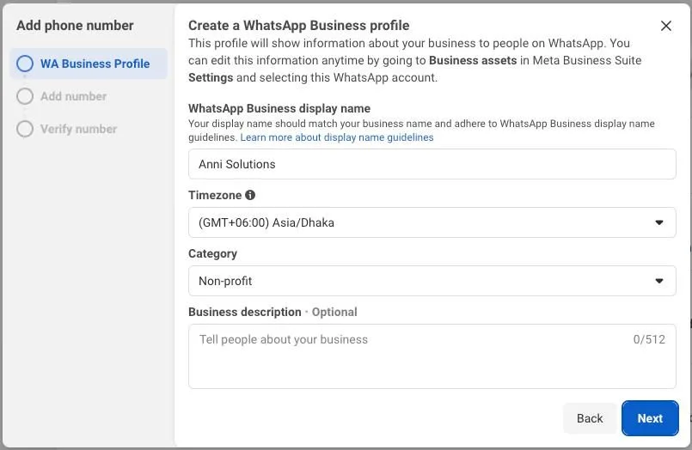Click the Add phone number heading

(75, 26)
